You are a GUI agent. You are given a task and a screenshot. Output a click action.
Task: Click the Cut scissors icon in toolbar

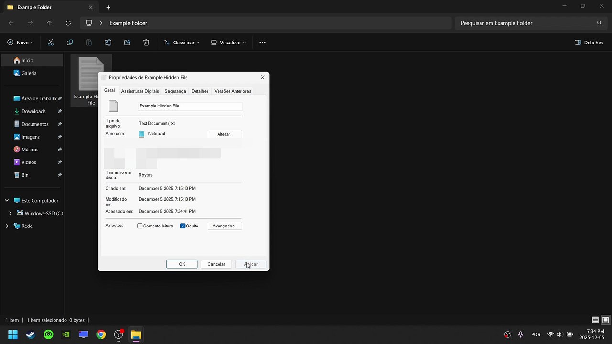51,43
